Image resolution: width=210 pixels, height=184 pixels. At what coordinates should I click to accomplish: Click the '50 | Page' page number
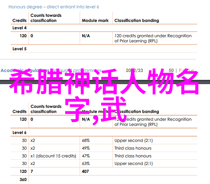point(181,71)
